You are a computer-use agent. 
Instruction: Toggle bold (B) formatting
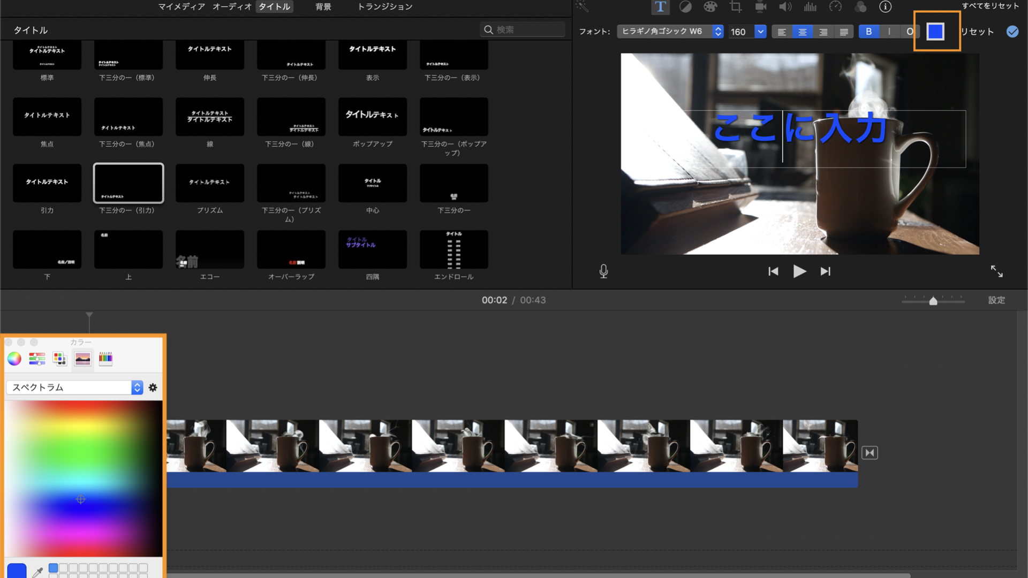pos(869,32)
